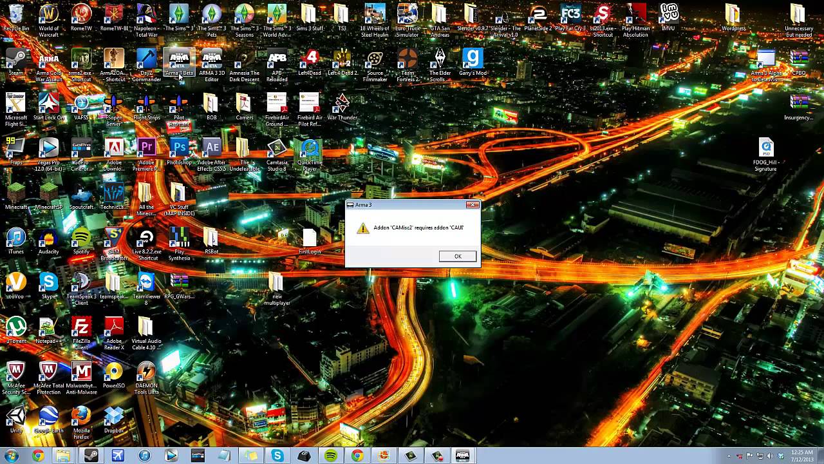Select the FDOG_Hell Signature file

(765, 155)
